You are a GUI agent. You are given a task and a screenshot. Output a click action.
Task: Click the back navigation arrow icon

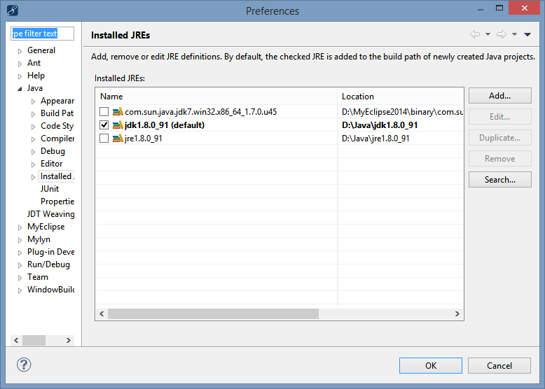(475, 34)
